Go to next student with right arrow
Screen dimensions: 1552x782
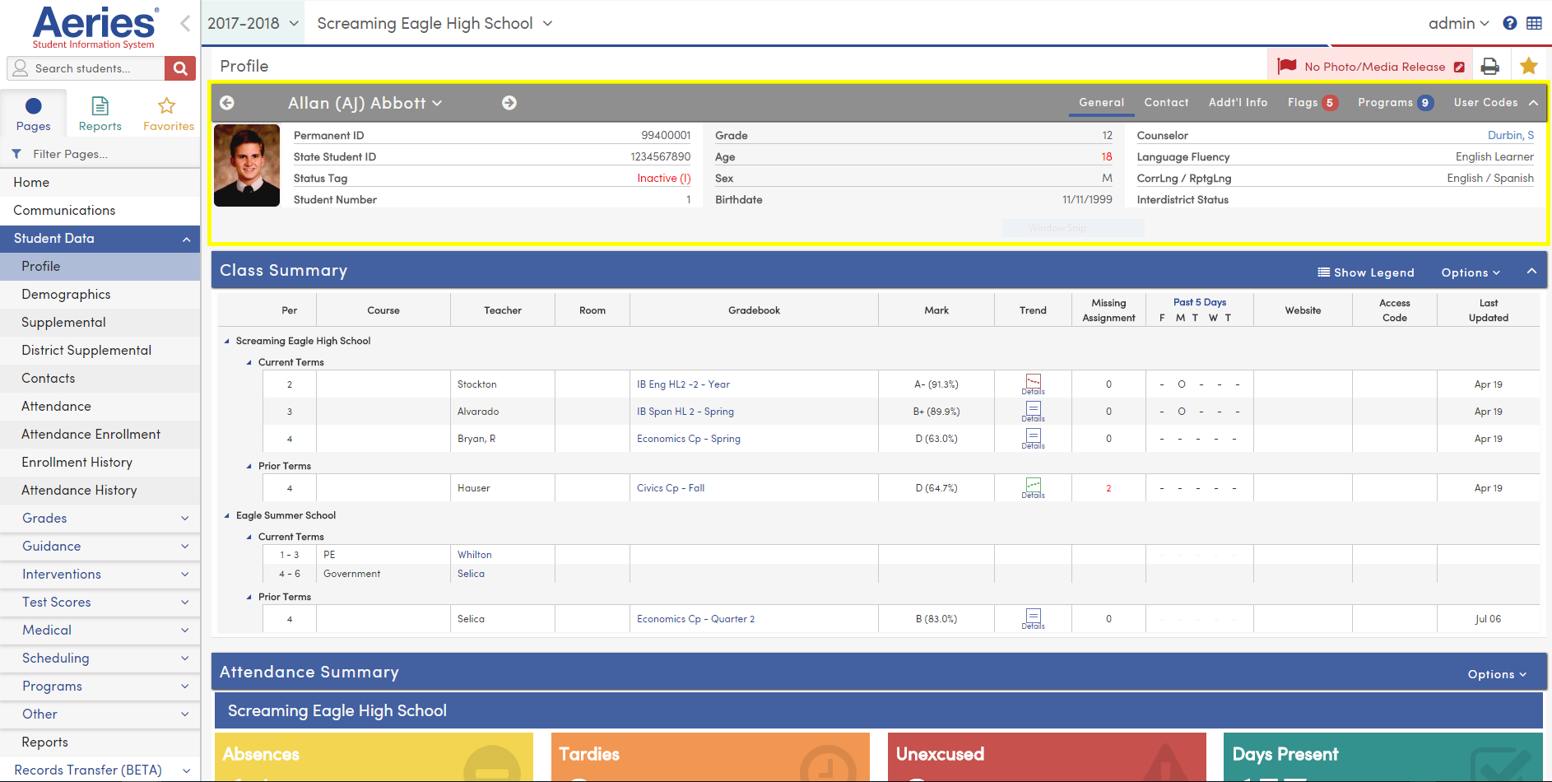(x=509, y=103)
